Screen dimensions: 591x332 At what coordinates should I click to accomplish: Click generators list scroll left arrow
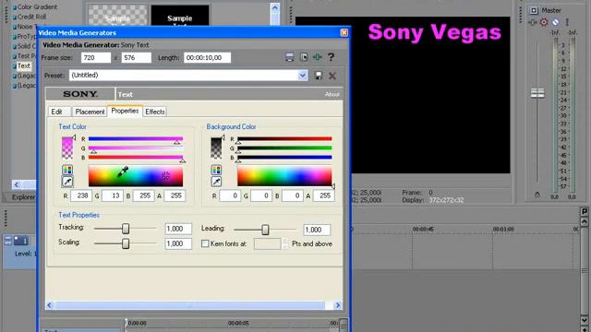click(17, 184)
